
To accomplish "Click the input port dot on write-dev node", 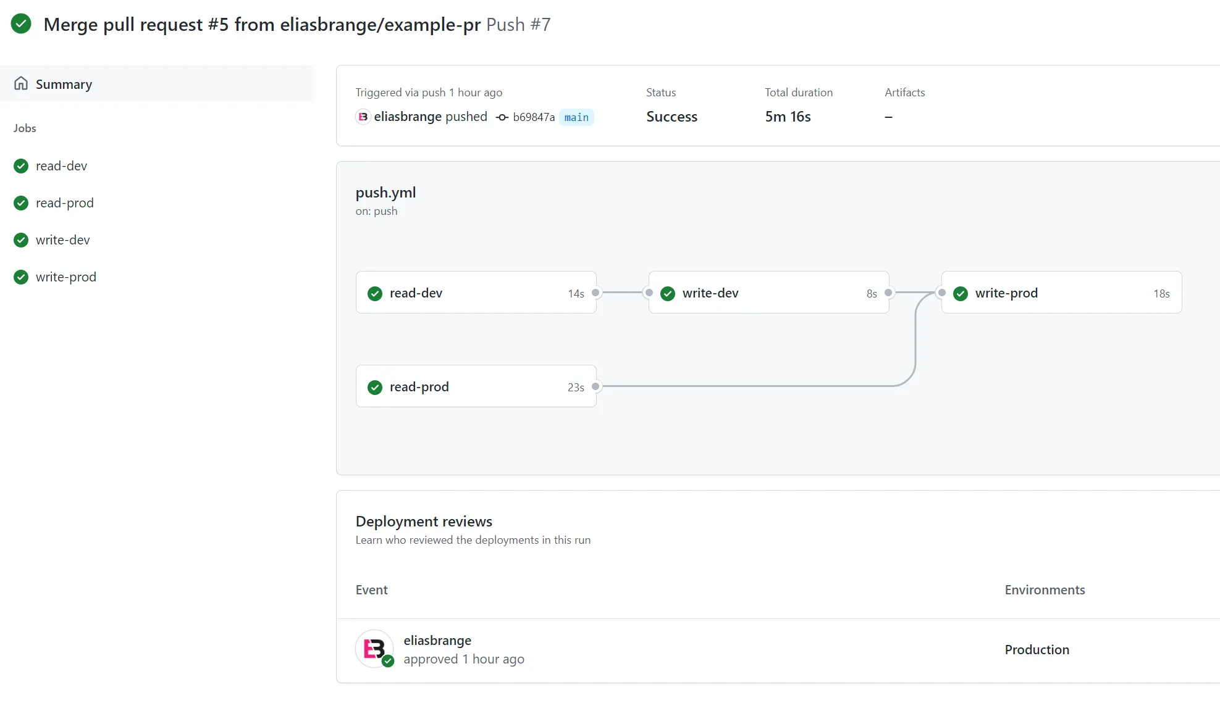I will tap(648, 293).
